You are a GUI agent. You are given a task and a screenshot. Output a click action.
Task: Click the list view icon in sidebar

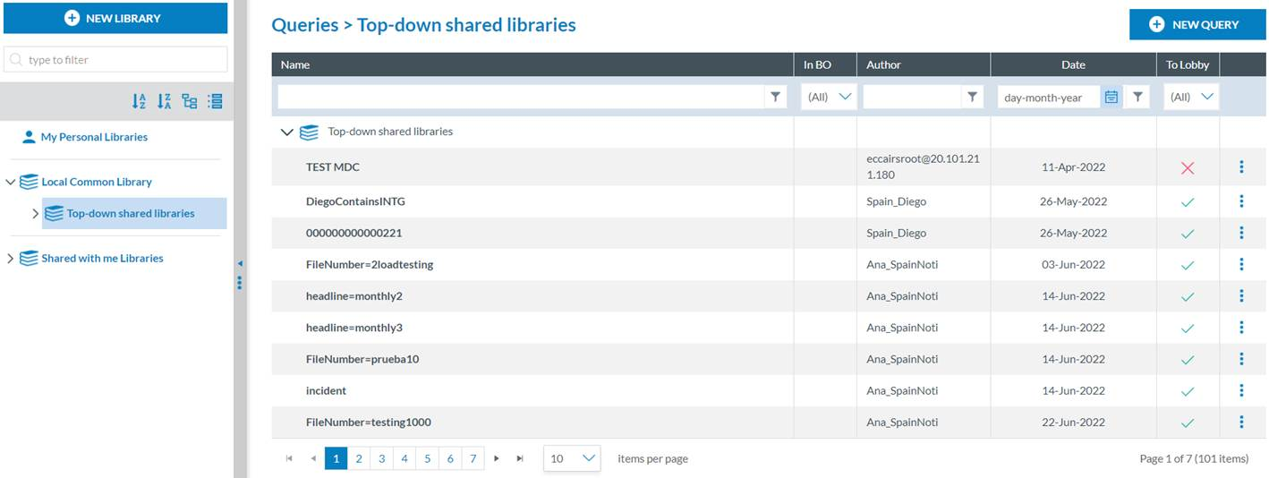pyautogui.click(x=215, y=102)
